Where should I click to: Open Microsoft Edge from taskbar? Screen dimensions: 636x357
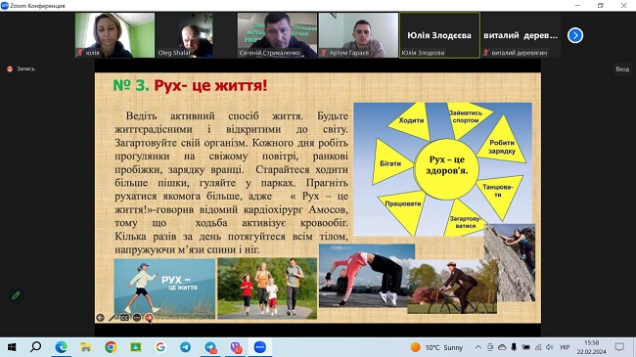tap(61, 347)
